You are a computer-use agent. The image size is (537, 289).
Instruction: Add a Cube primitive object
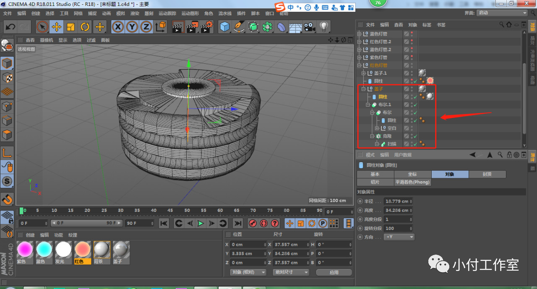(225, 27)
